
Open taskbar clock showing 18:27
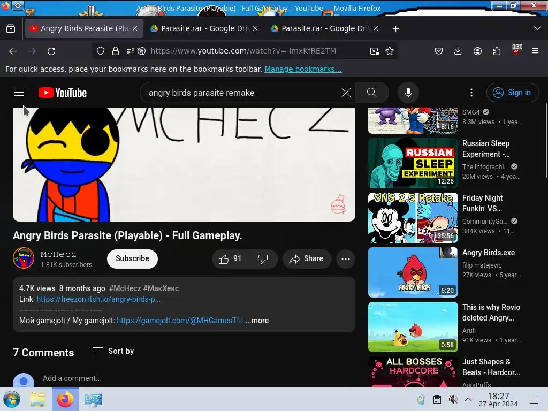coord(498,399)
